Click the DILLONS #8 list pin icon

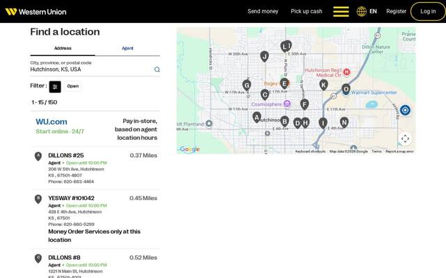click(x=38, y=259)
